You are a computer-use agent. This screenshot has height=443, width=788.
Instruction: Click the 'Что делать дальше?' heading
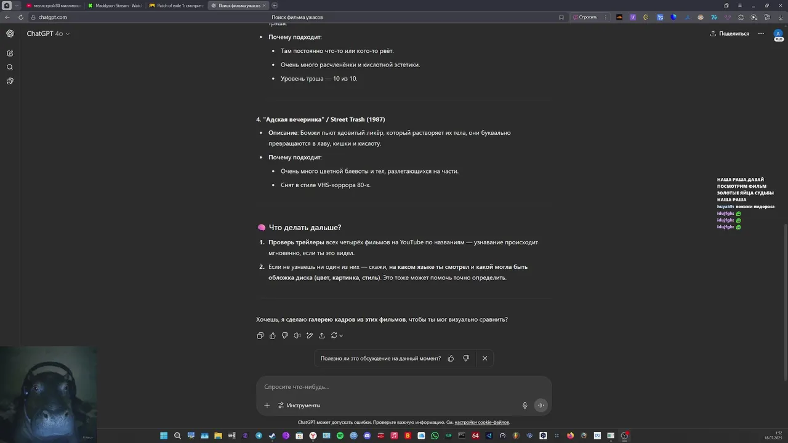tap(305, 228)
